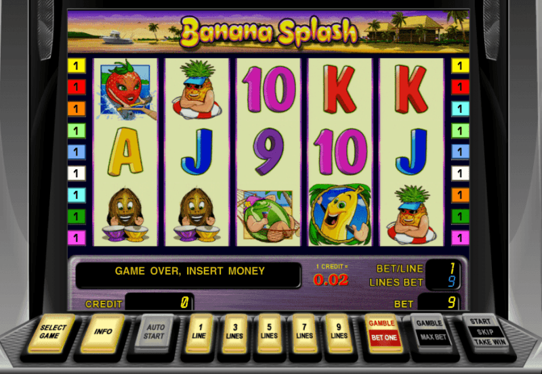Image resolution: width=542 pixels, height=374 pixels.
Task: Click the purple 9 symbol on the middle reel
Action: click(x=268, y=151)
